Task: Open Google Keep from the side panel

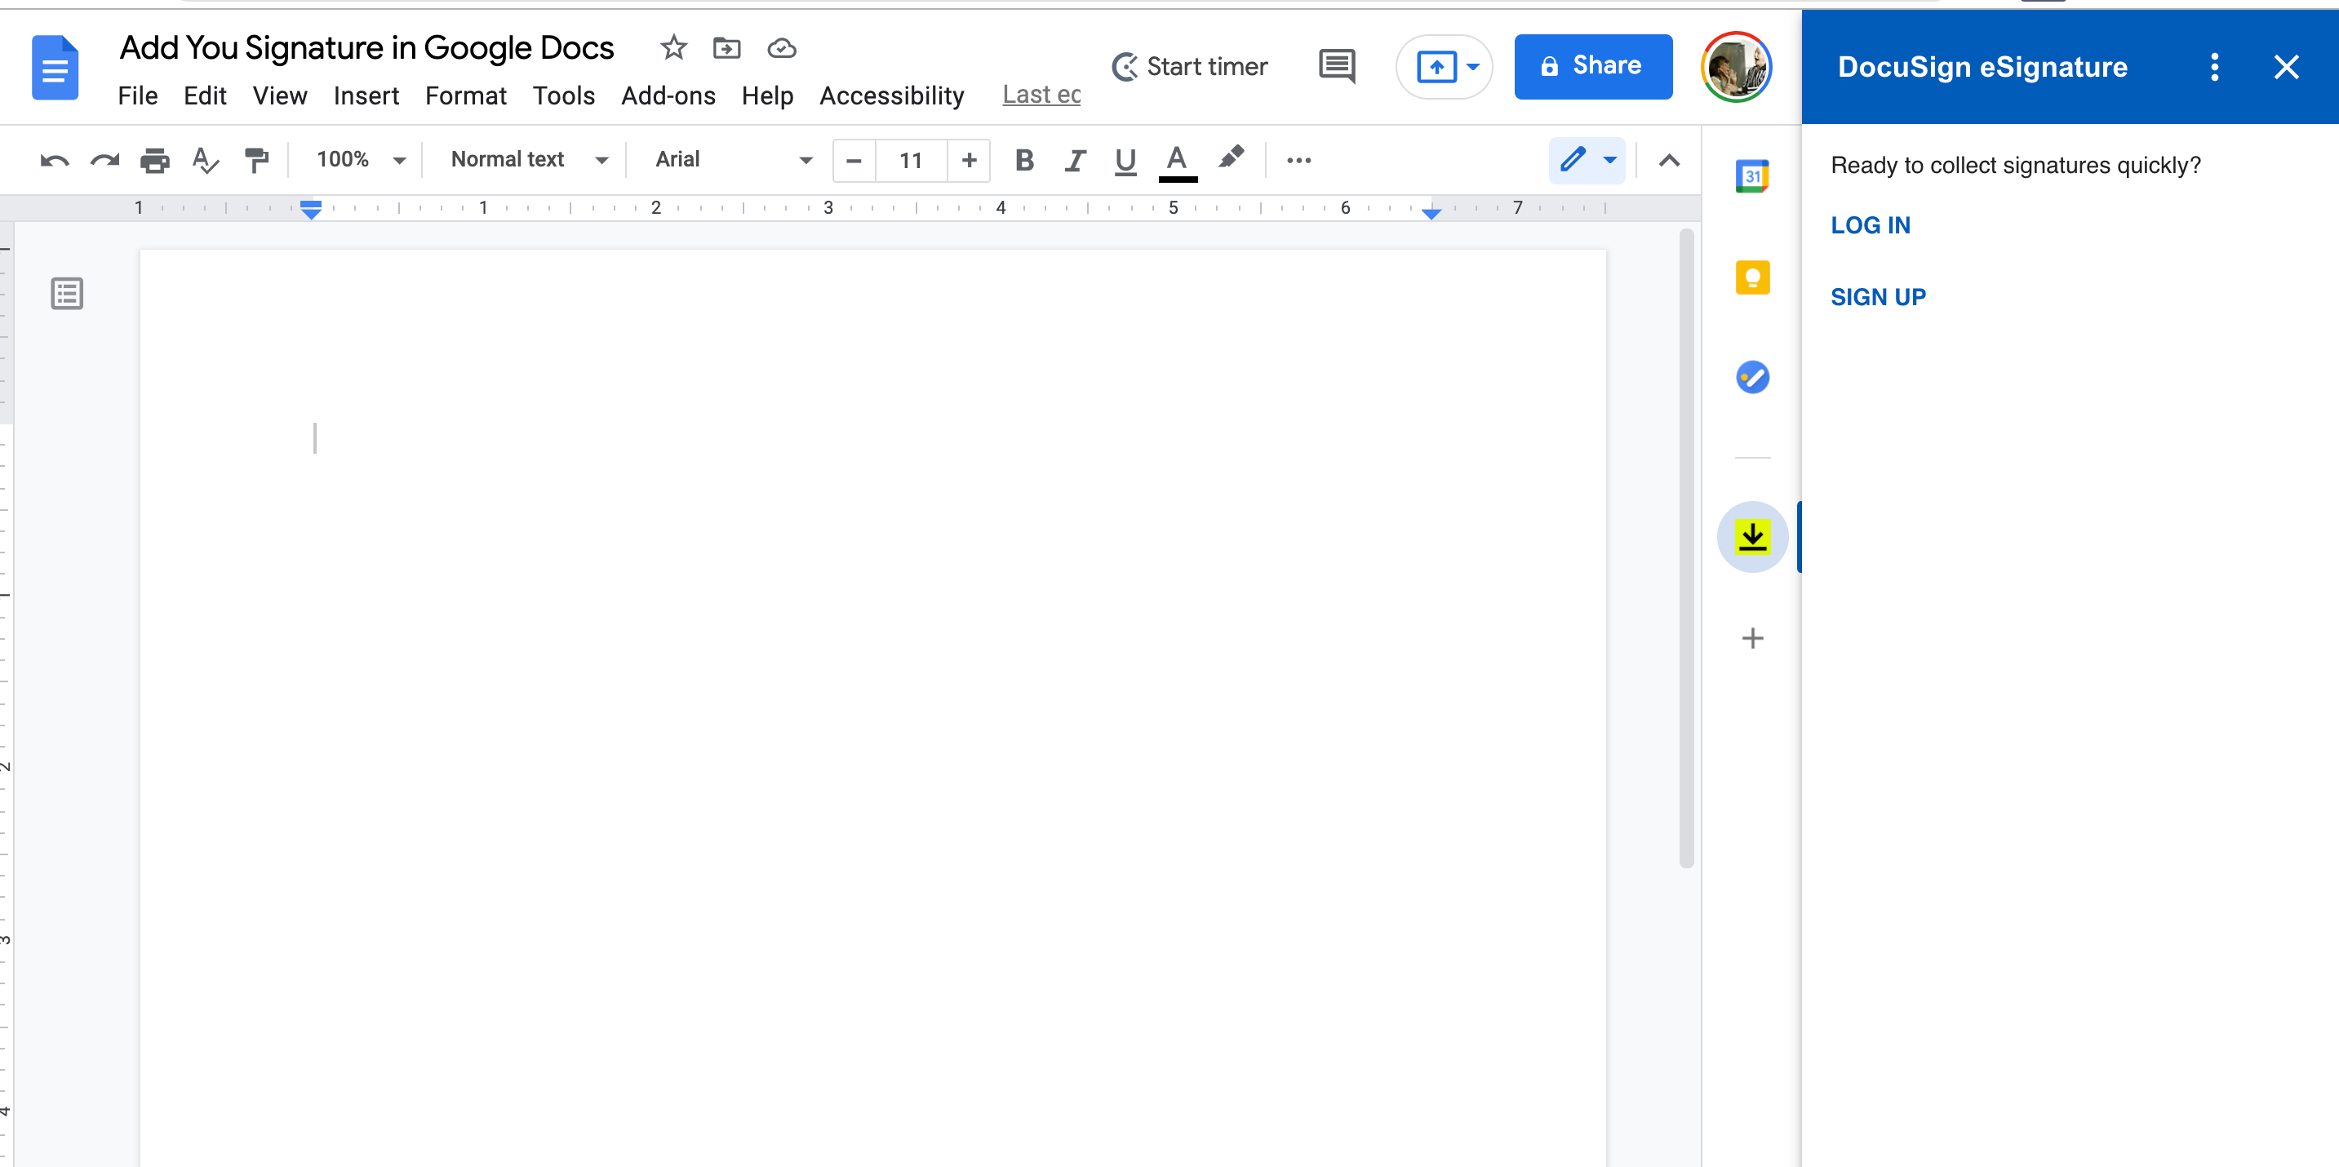Action: click(x=1751, y=277)
